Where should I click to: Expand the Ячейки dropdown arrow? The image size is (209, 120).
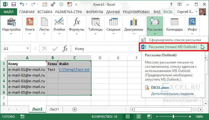pyautogui.click(x=59, y=34)
